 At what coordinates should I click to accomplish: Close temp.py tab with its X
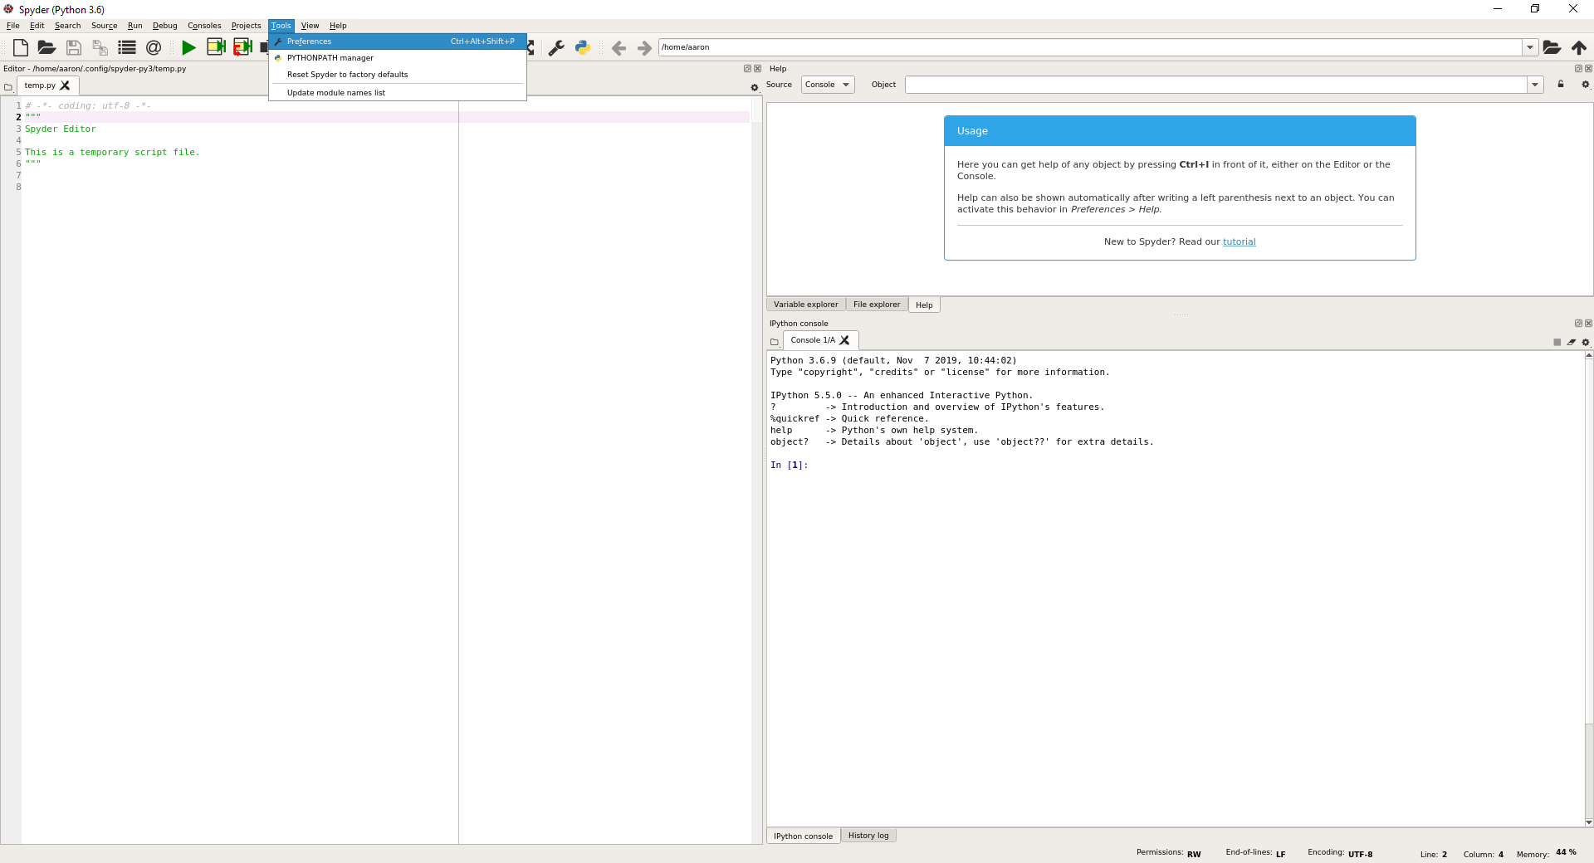click(66, 85)
